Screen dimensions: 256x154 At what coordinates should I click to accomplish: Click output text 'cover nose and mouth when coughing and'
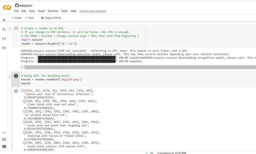58,126
